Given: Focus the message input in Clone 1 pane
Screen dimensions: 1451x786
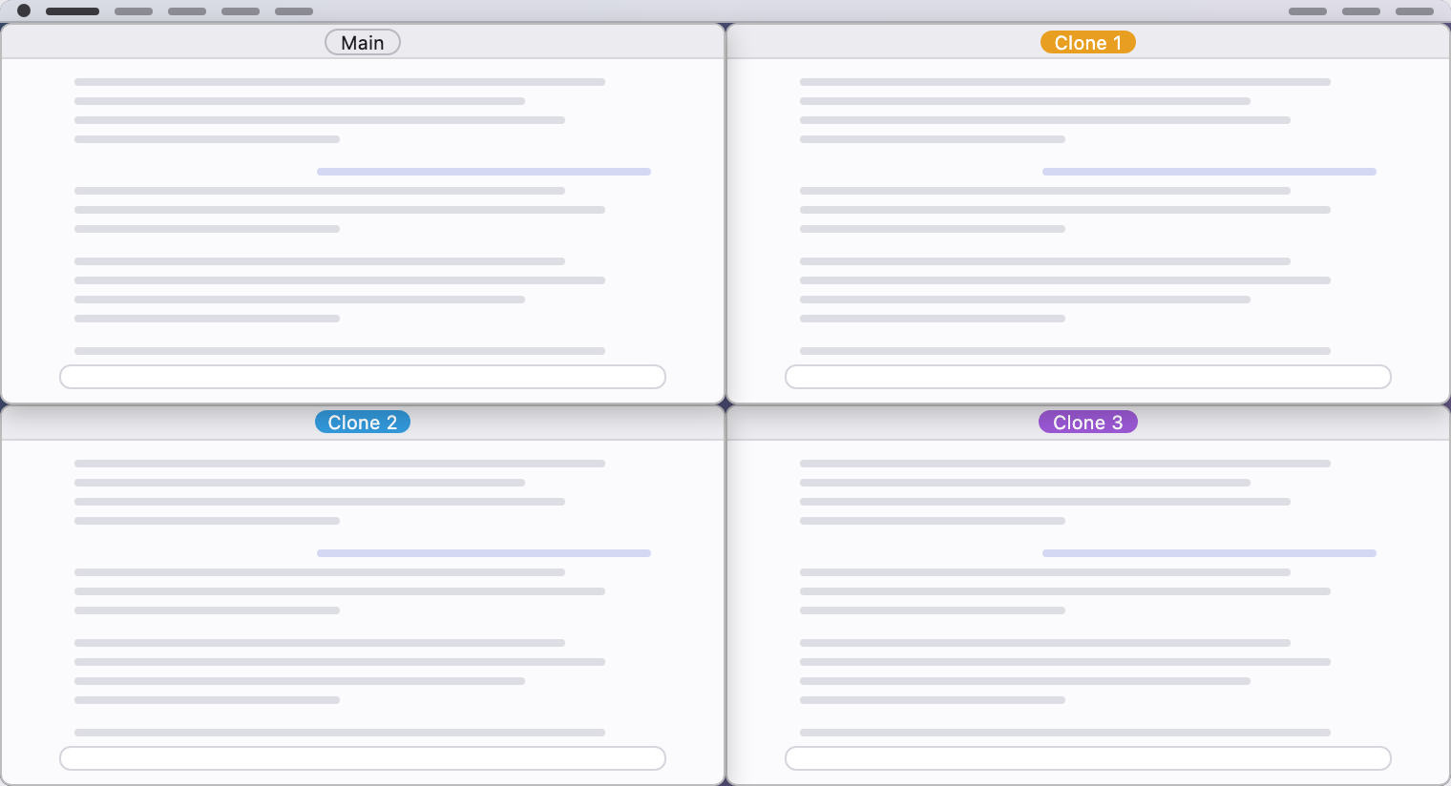Looking at the screenshot, I should [1088, 377].
